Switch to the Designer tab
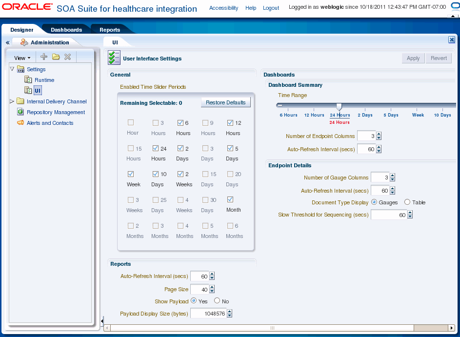460x337 pixels. point(22,30)
